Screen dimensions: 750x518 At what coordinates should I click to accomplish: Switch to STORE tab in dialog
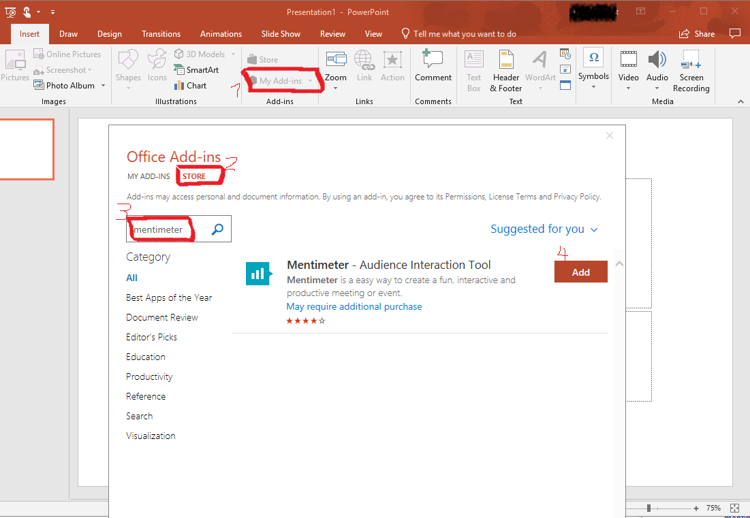(193, 176)
